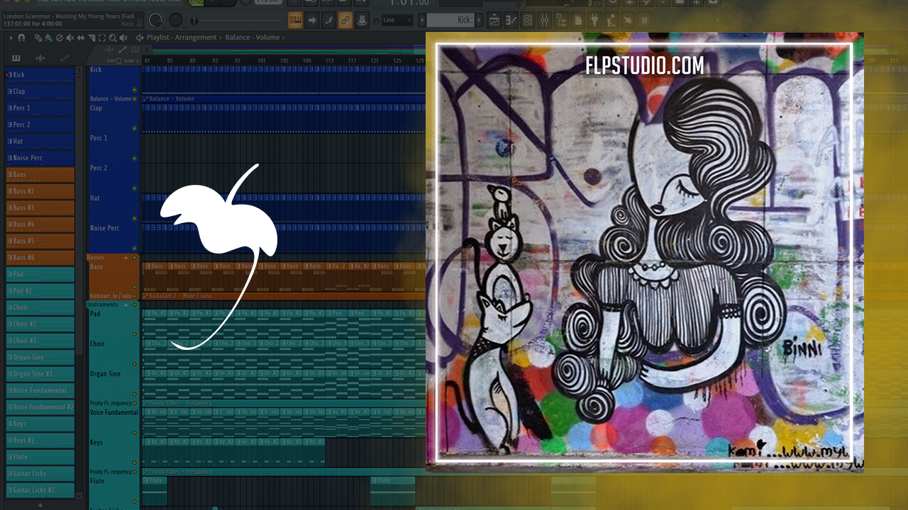The image size is (908, 510).
Task: Collapse the Basses track group
Action: pyautogui.click(x=126, y=258)
